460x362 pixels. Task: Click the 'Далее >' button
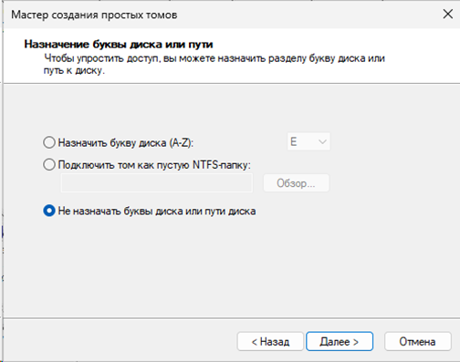point(340,341)
